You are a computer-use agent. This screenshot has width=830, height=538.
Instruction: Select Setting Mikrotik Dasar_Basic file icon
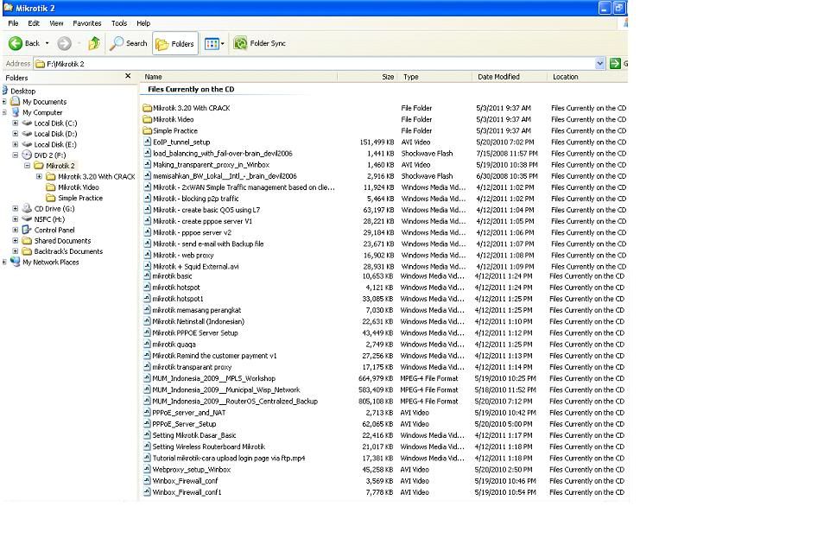147,435
